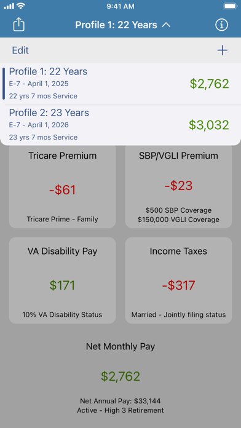
Task: Tap the Wi-Fi icon in status bar
Action: click(21, 6)
